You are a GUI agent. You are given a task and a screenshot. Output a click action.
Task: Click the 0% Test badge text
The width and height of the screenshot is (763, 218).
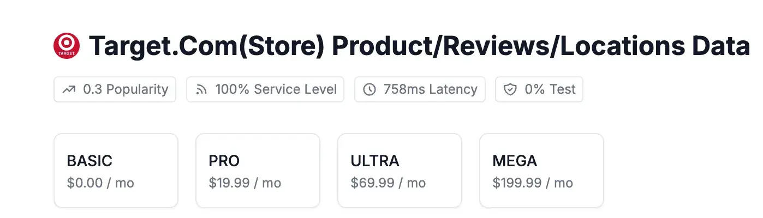550,89
